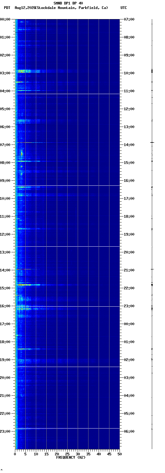Click the "20:00" UTC axis label

pos(129,252)
